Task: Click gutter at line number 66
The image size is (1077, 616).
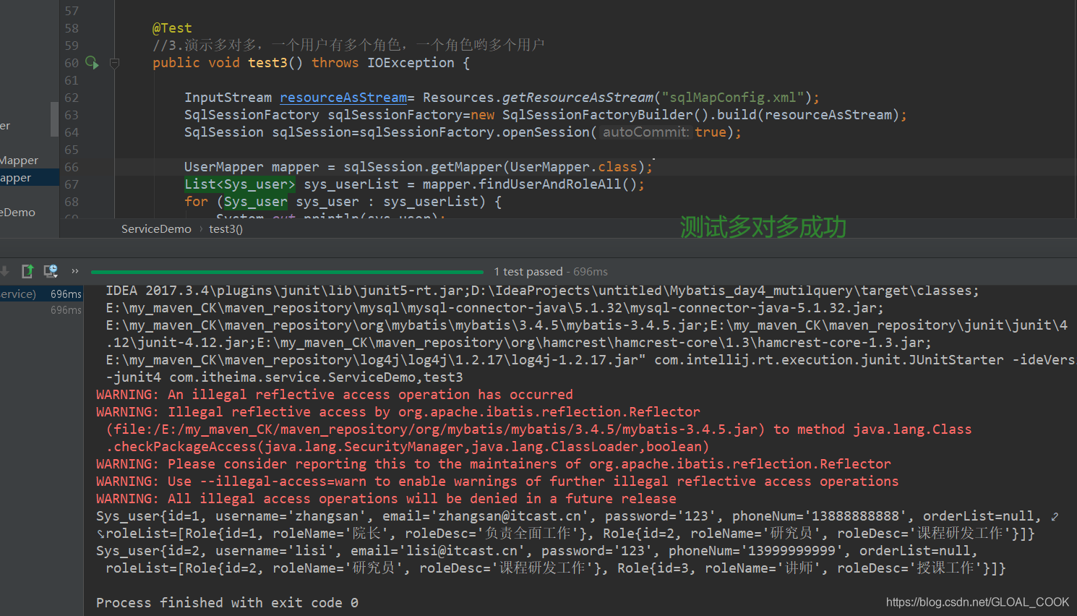Action: [72, 167]
